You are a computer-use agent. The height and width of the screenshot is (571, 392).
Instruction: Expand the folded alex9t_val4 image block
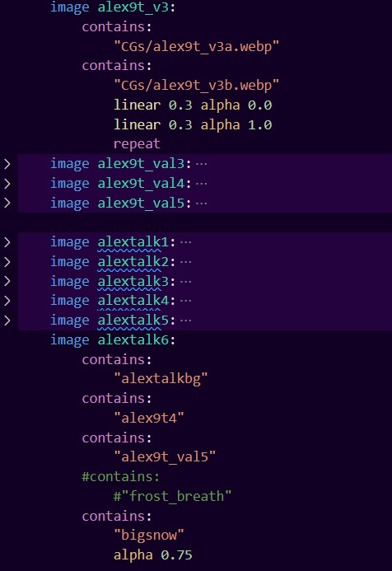tap(7, 184)
